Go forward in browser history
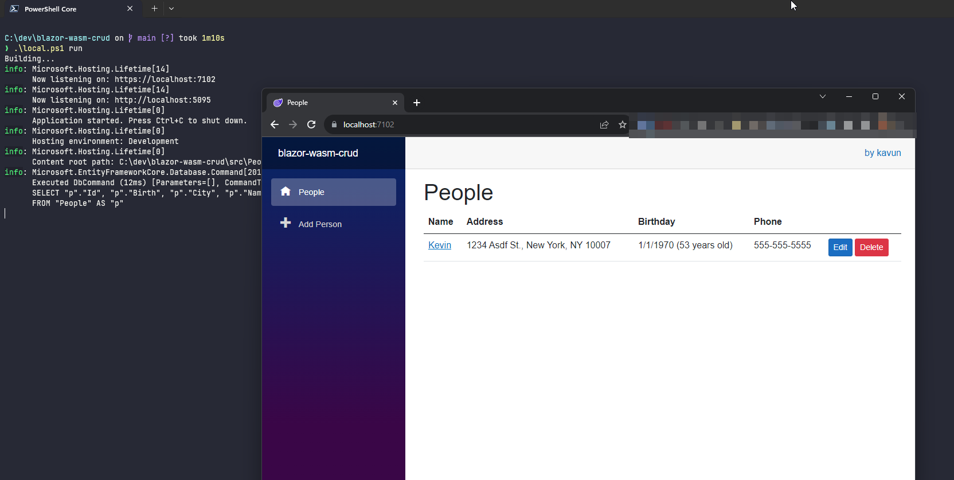The width and height of the screenshot is (954, 480). click(293, 124)
